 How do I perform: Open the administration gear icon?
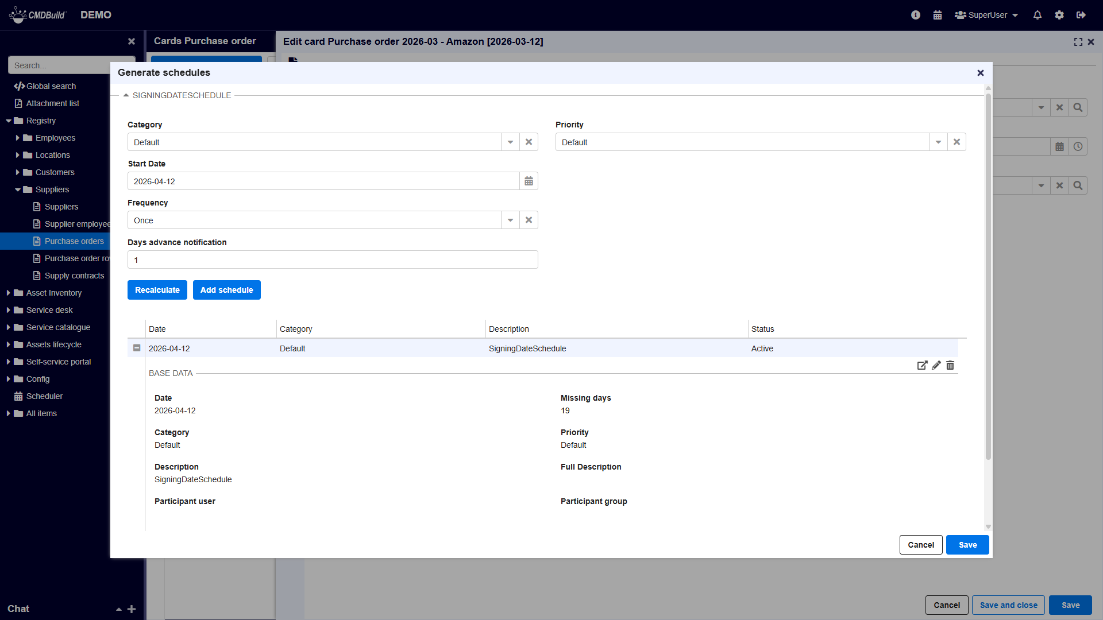point(1059,15)
